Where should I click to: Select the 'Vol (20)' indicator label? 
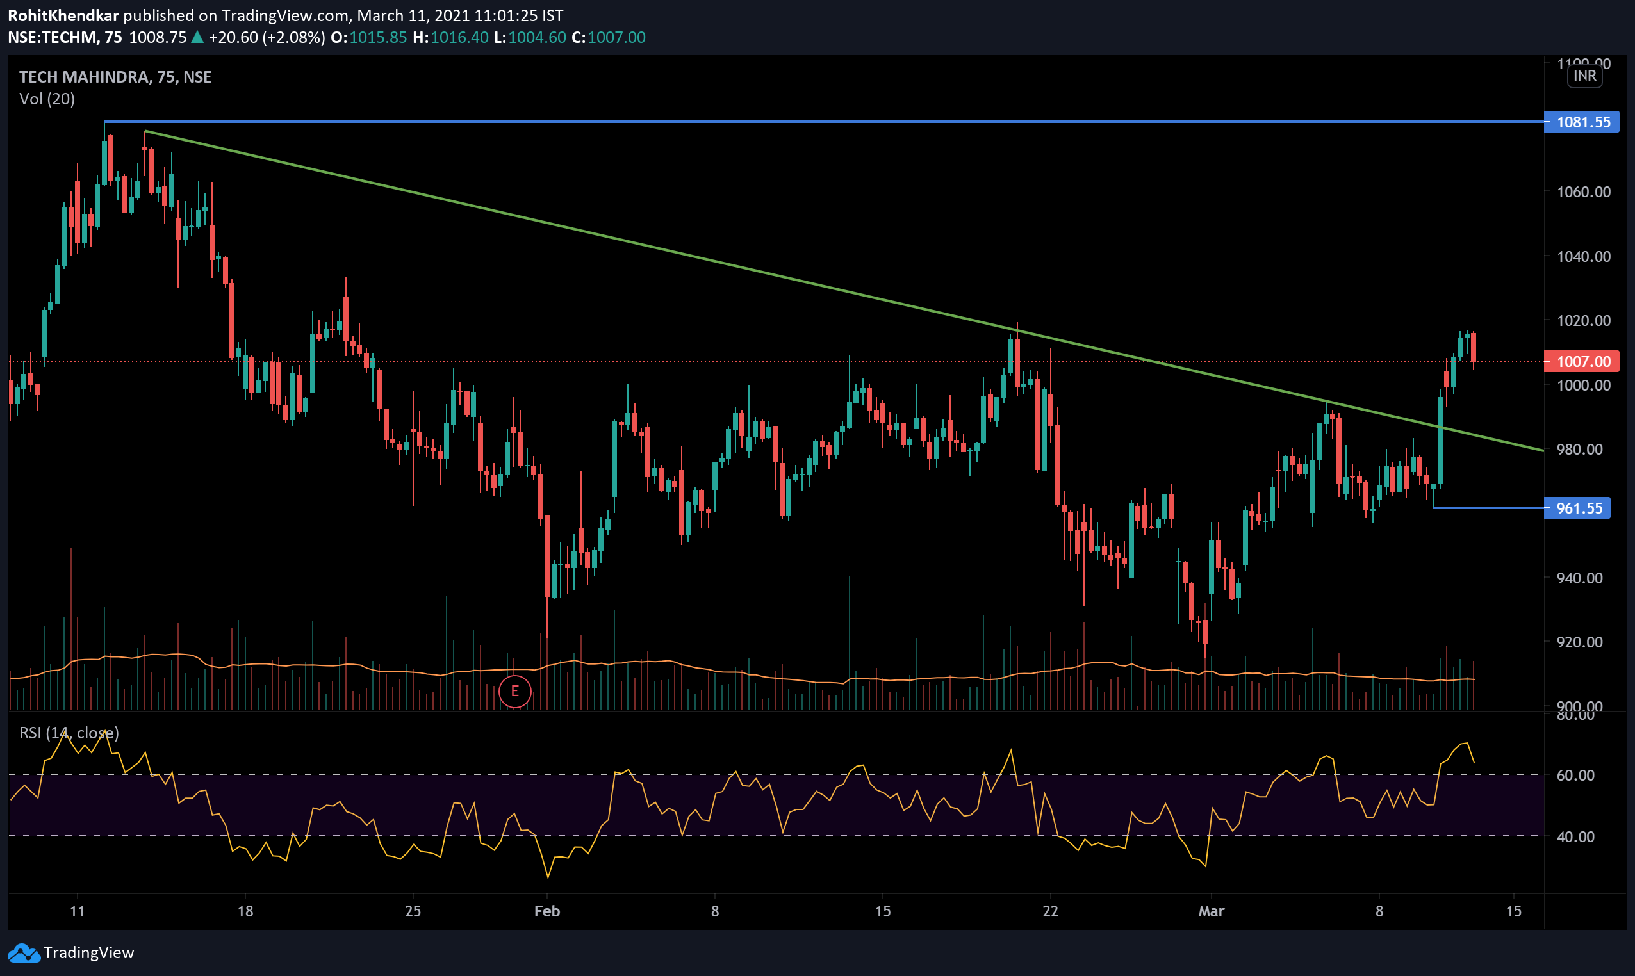[47, 99]
